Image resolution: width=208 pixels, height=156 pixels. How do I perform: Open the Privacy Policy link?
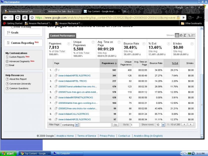[107, 136]
